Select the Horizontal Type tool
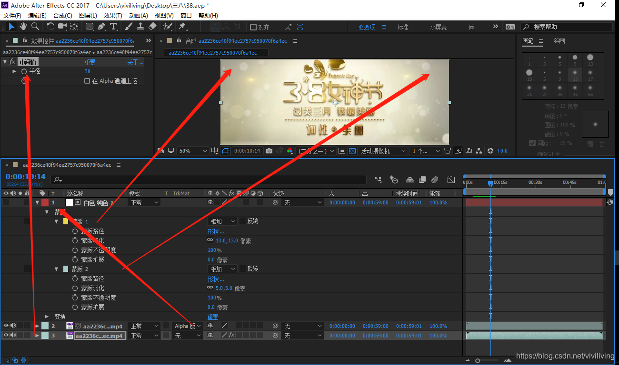This screenshot has height=365, width=619. point(113,27)
